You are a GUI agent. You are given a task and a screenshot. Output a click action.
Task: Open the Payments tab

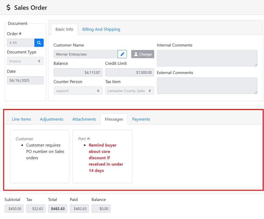pyautogui.click(x=141, y=119)
